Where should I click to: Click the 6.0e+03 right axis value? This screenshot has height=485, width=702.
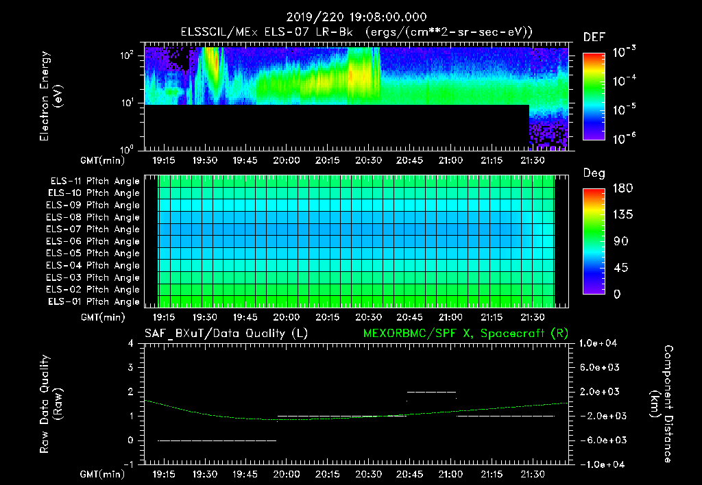[x=601, y=367]
